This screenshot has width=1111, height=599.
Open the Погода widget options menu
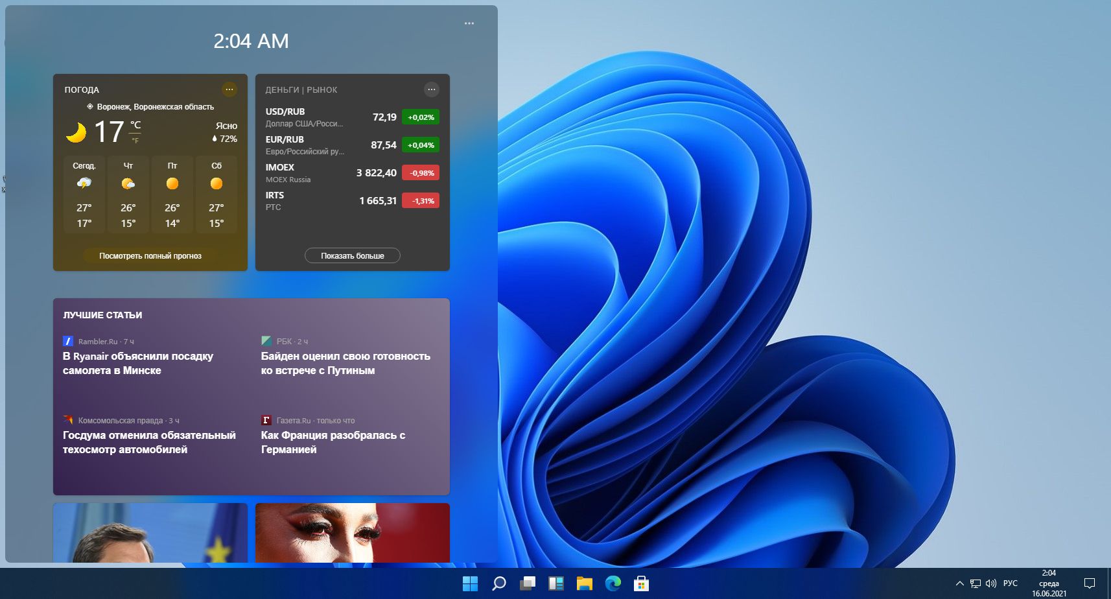(229, 89)
